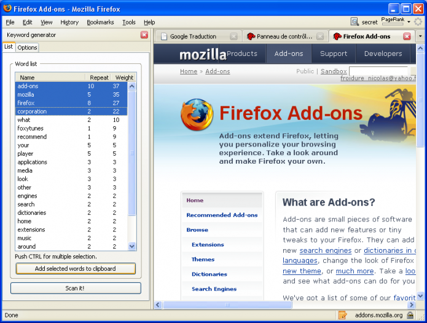Viewport: 427px width, 323px height.
Task: Open the Bookmarks menu
Action: (100, 22)
